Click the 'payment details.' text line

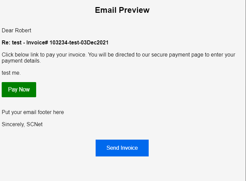click(x=21, y=61)
